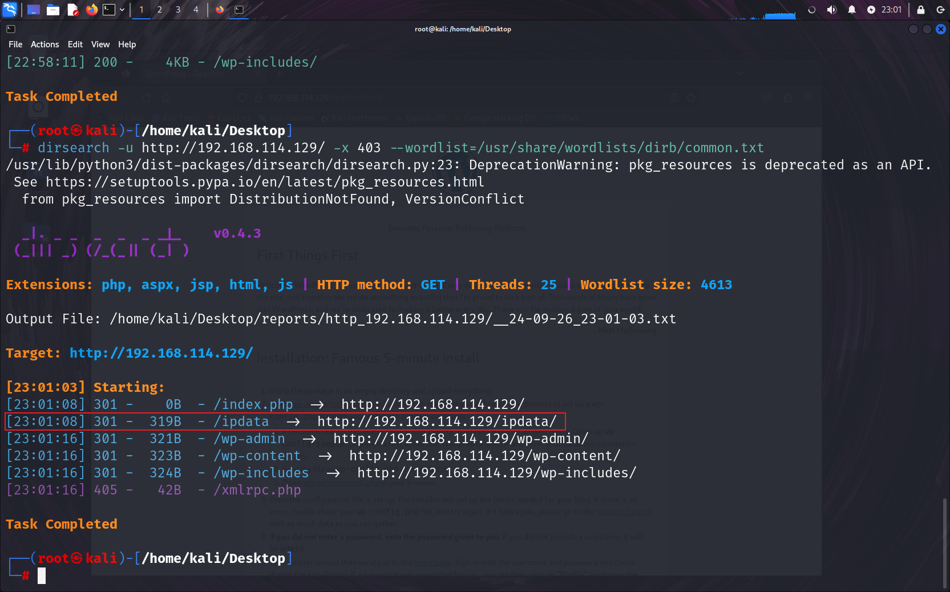Click the Output File path text
Image resolution: width=950 pixels, height=592 pixels.
tap(393, 319)
